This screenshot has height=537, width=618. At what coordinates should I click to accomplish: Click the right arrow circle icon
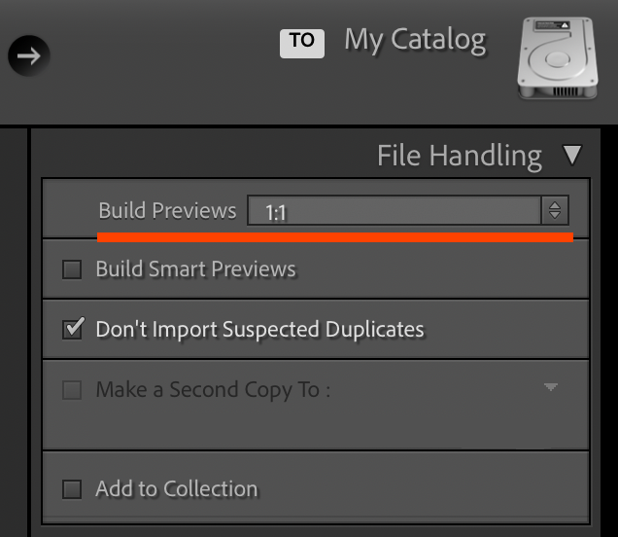point(29,55)
